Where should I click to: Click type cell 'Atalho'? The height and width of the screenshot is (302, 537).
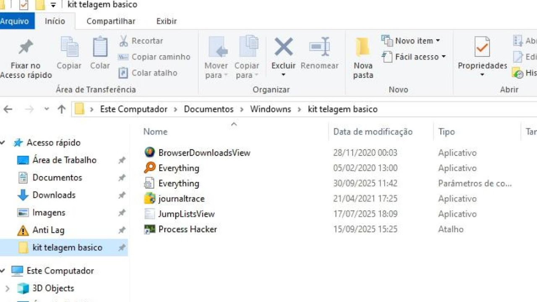451,229
